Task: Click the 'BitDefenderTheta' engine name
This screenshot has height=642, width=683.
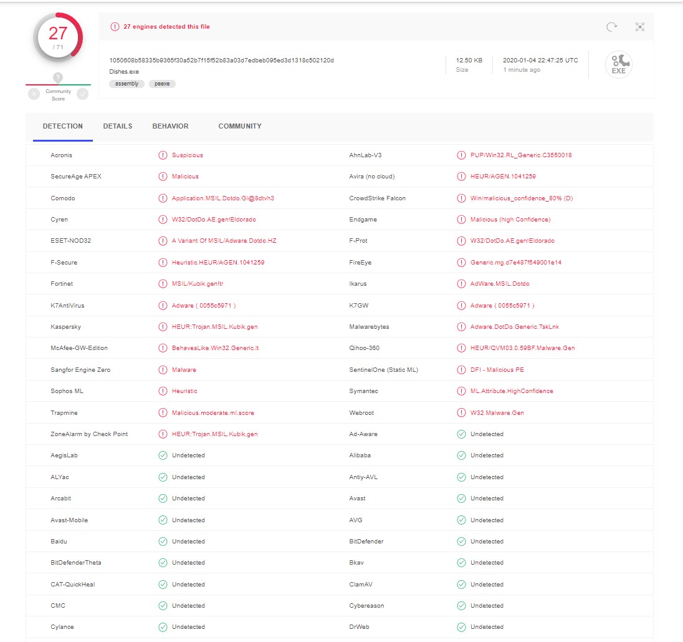Action: point(76,563)
